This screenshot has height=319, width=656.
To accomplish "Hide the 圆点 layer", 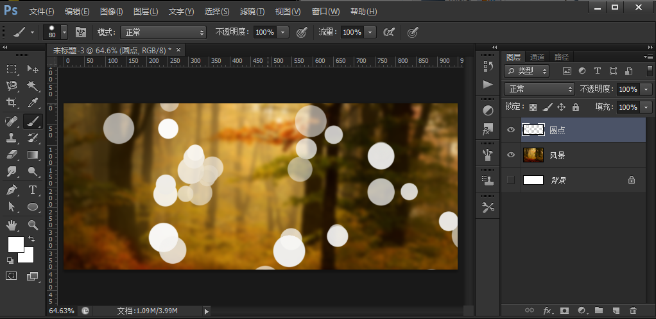I will click(511, 130).
